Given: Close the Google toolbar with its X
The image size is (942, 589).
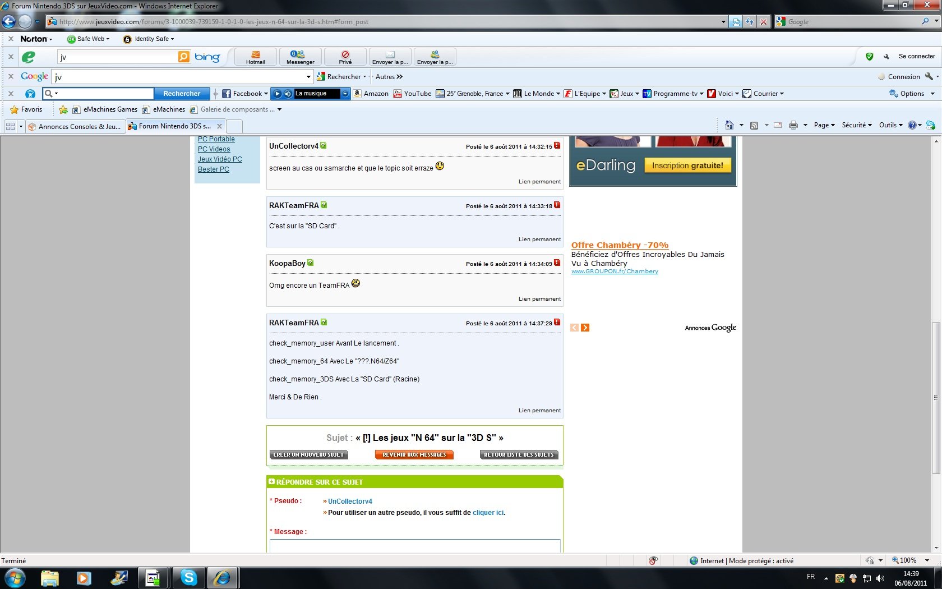Looking at the screenshot, I should tap(11, 77).
